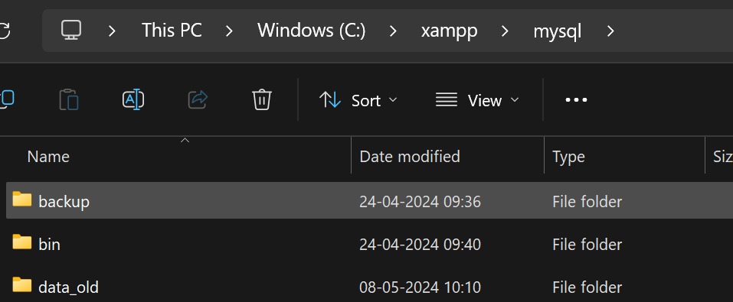Expand chevron after xampp in path

[x=505, y=31]
